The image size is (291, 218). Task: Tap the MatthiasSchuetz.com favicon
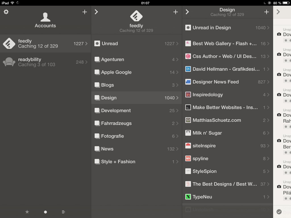188,120
